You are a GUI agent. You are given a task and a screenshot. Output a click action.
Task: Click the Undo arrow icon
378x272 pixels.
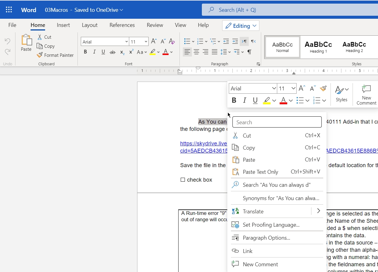click(x=8, y=41)
